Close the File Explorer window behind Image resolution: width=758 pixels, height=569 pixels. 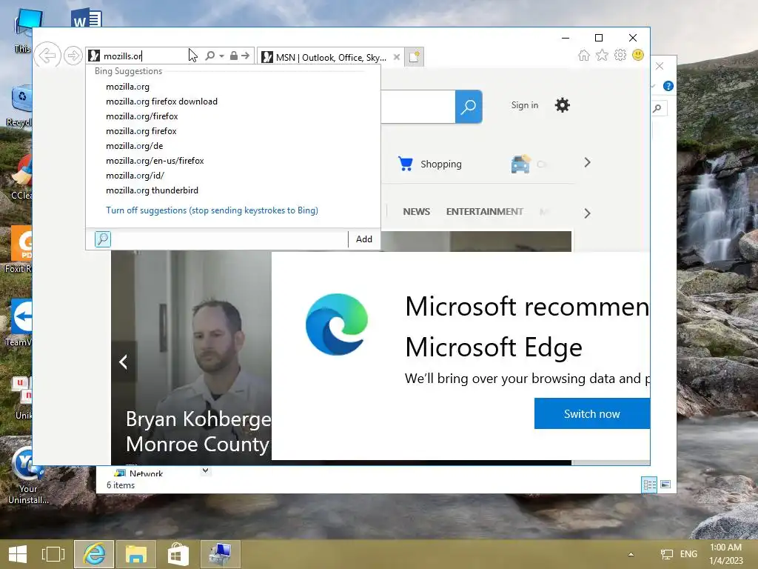pyautogui.click(x=660, y=66)
